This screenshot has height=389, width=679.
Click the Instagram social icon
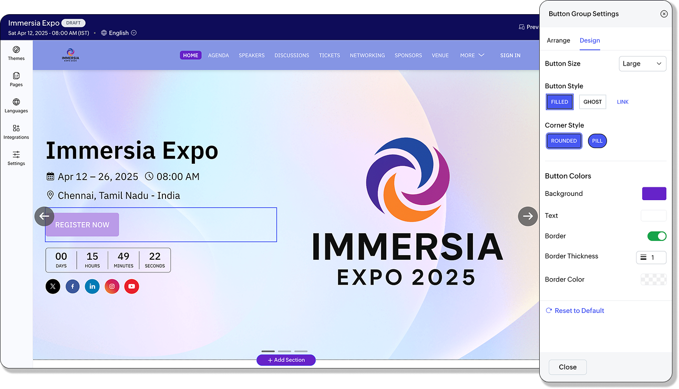112,287
